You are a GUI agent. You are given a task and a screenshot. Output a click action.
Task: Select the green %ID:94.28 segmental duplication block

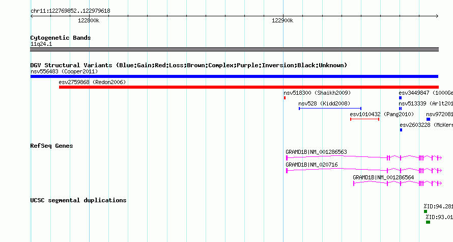[x=426, y=211]
